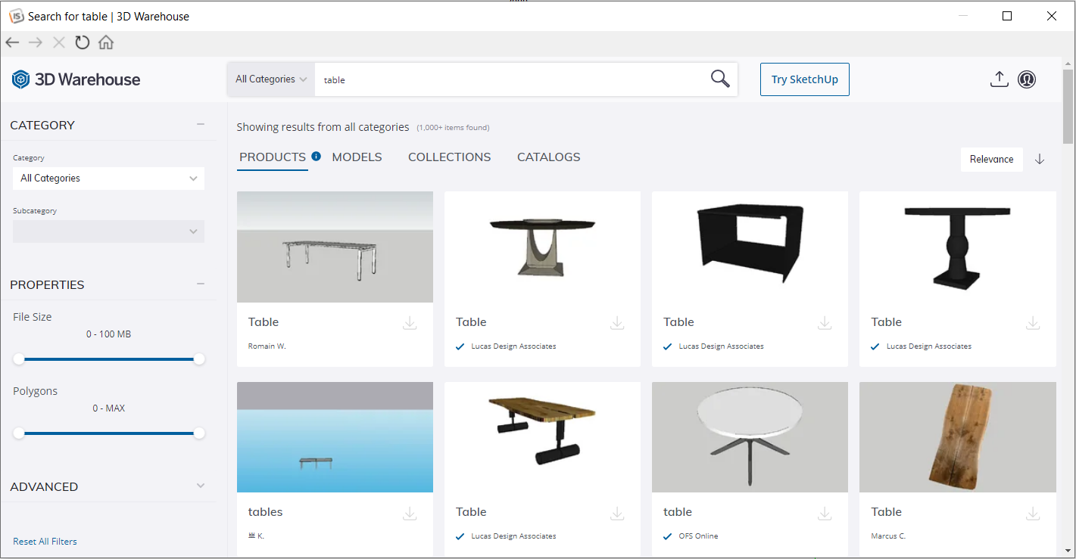1076x559 pixels.
Task: Download the Table by Marcus C.
Action: coord(1033,514)
